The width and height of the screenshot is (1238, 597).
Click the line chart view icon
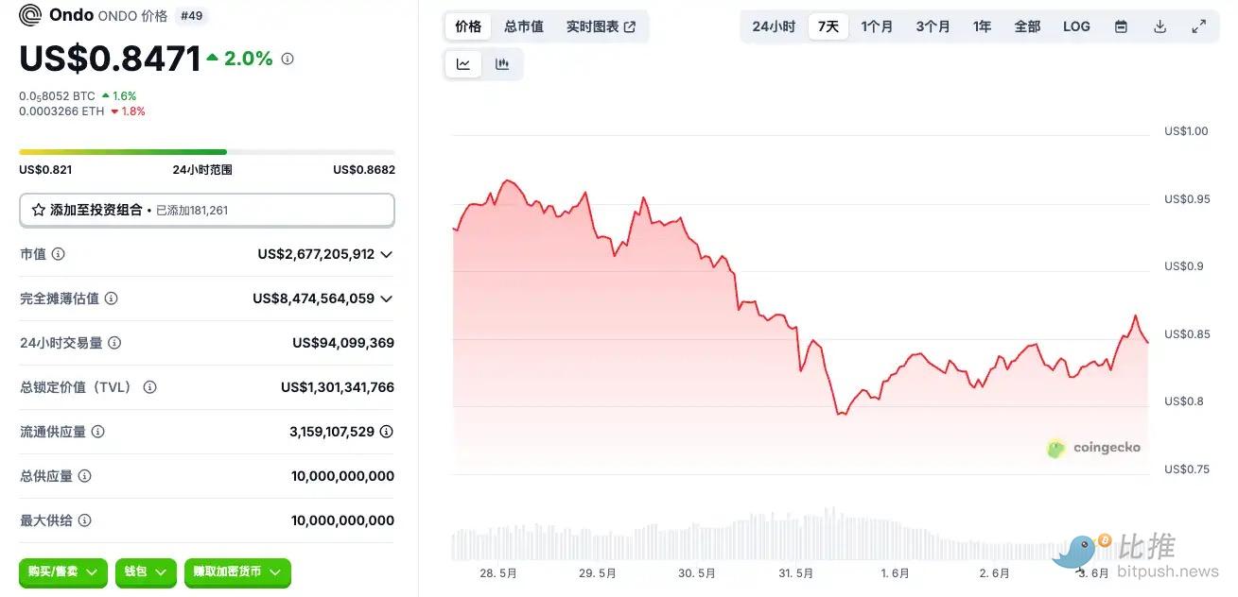(x=463, y=64)
